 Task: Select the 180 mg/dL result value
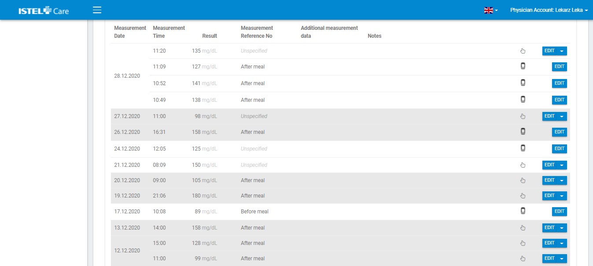tap(204, 196)
